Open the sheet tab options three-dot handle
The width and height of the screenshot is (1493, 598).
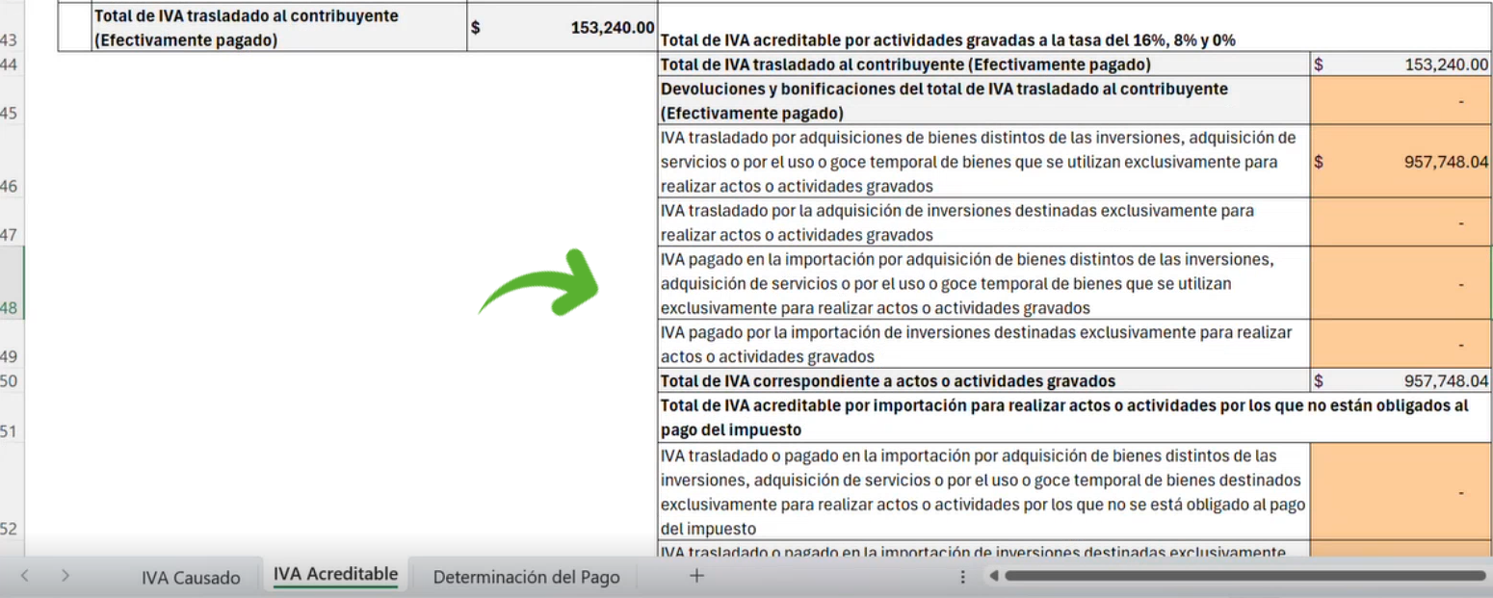point(962,577)
